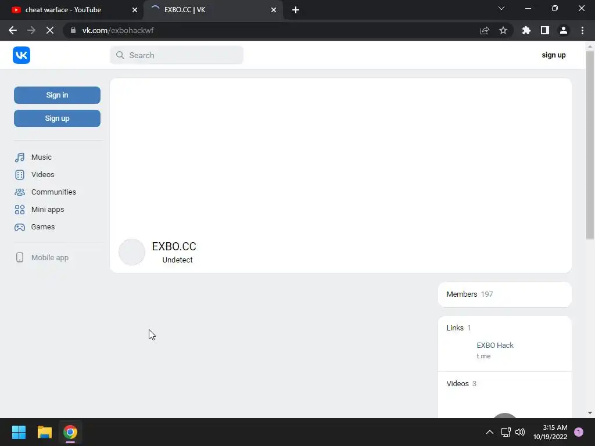
Task: Toggle the browser side panel
Action: (545, 30)
